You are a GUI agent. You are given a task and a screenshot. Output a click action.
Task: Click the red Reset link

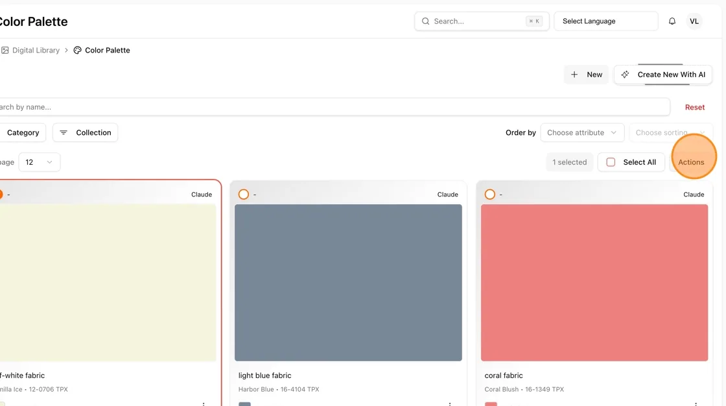pos(694,107)
